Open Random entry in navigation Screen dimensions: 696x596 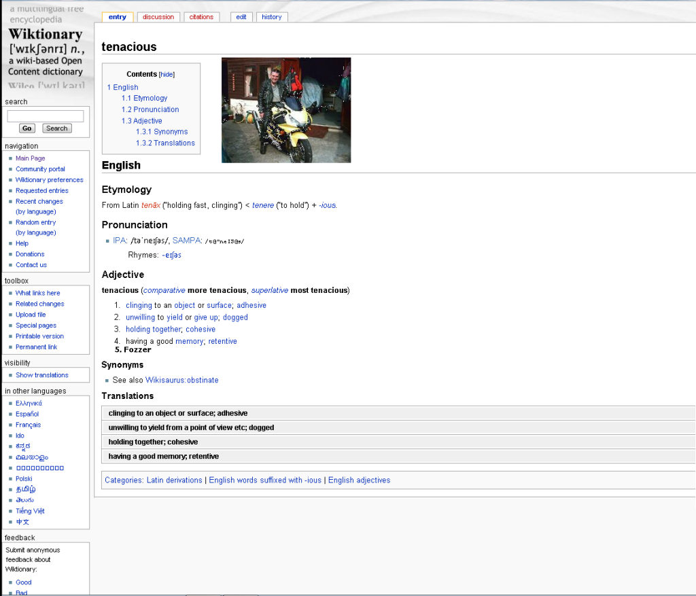click(36, 222)
